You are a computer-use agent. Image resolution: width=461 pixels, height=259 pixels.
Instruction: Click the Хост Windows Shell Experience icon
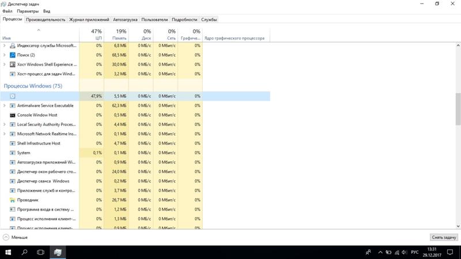coord(12,64)
